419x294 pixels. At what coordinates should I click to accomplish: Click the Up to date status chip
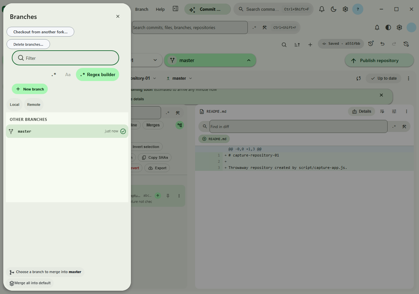pyautogui.click(x=383, y=78)
